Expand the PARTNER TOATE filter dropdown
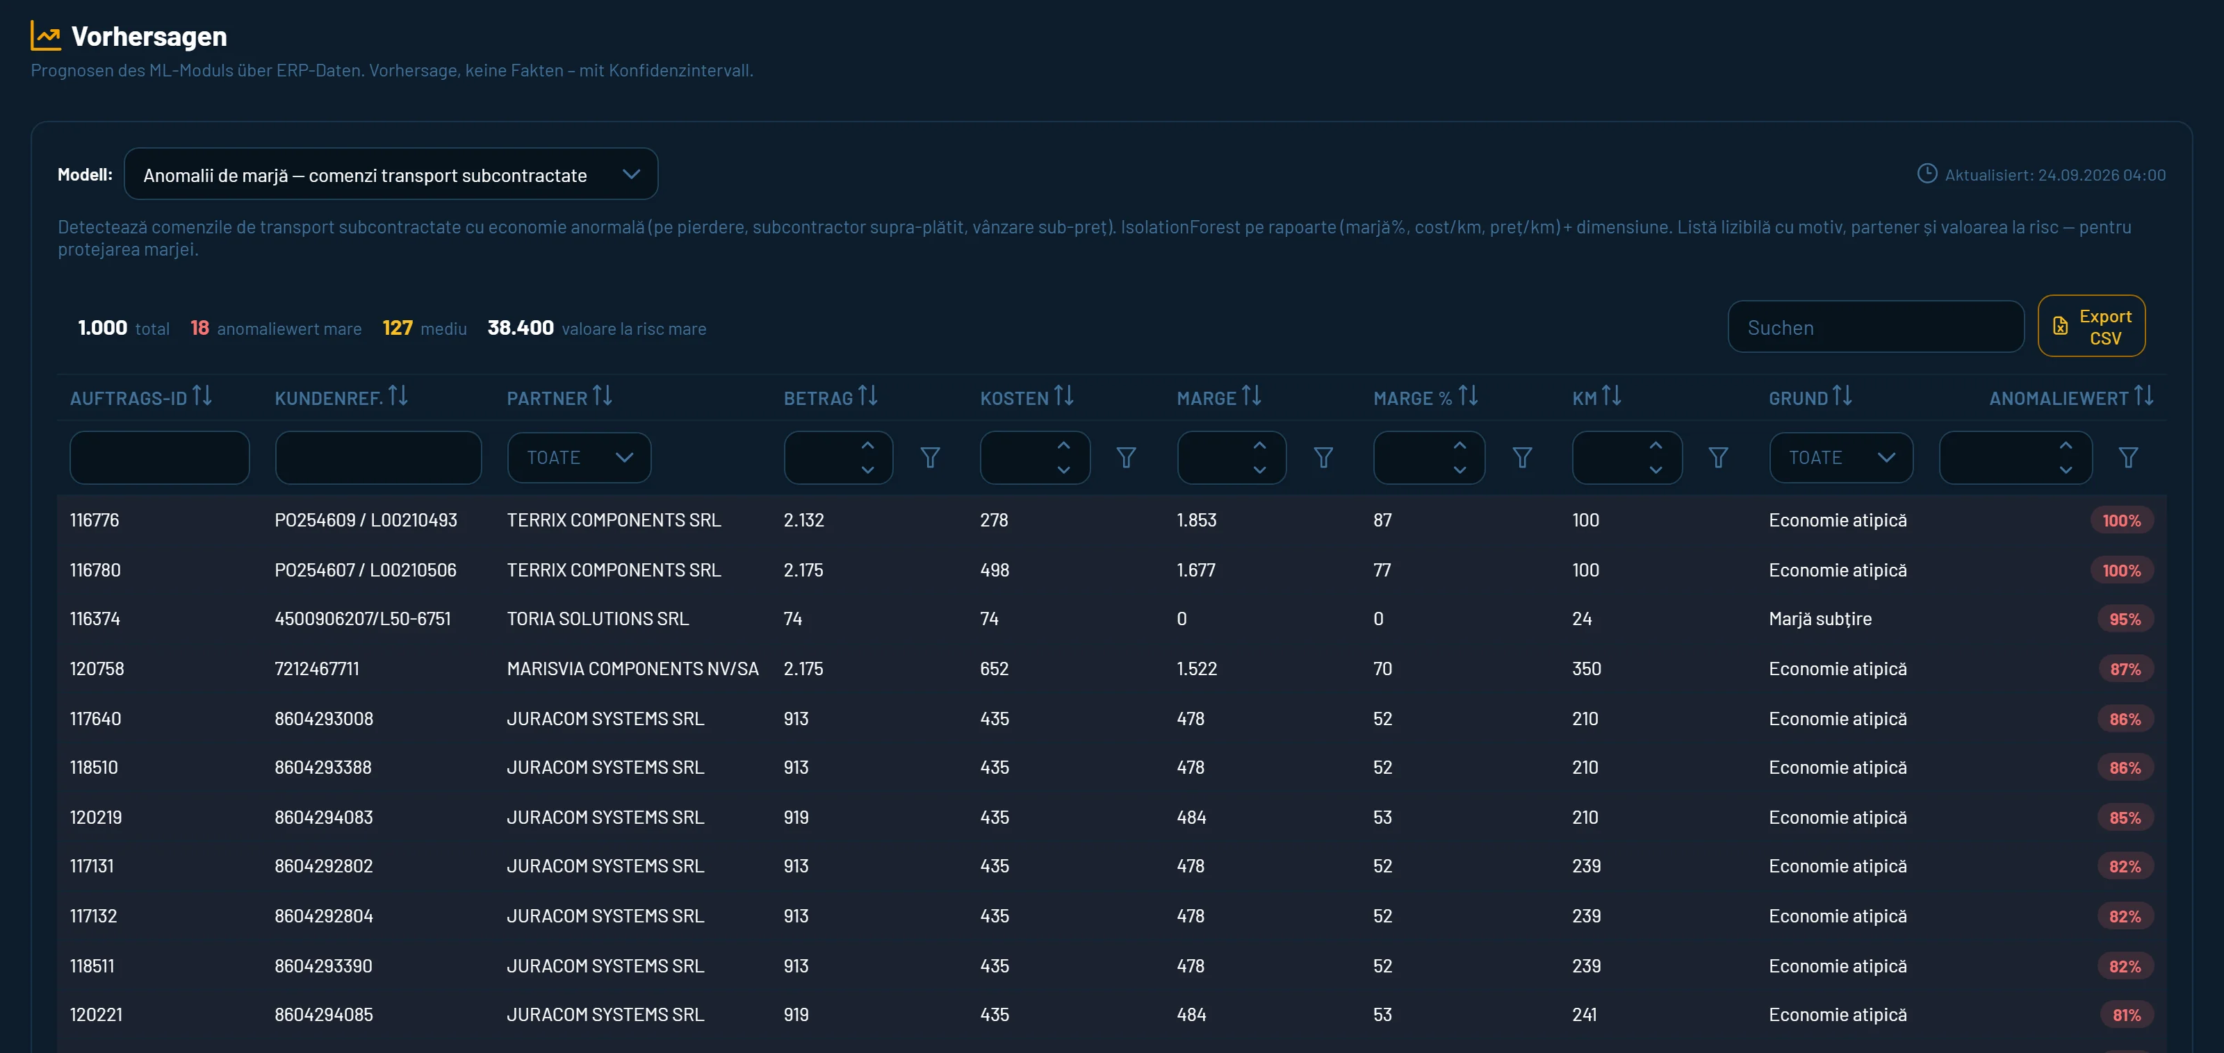This screenshot has height=1053, width=2224. 580,458
